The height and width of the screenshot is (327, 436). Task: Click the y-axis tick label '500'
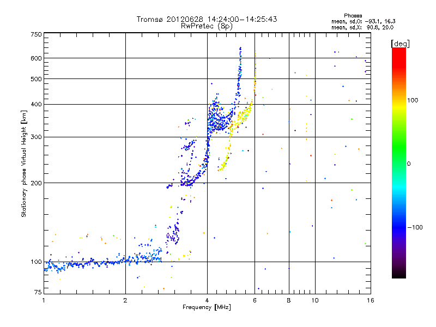(36, 79)
